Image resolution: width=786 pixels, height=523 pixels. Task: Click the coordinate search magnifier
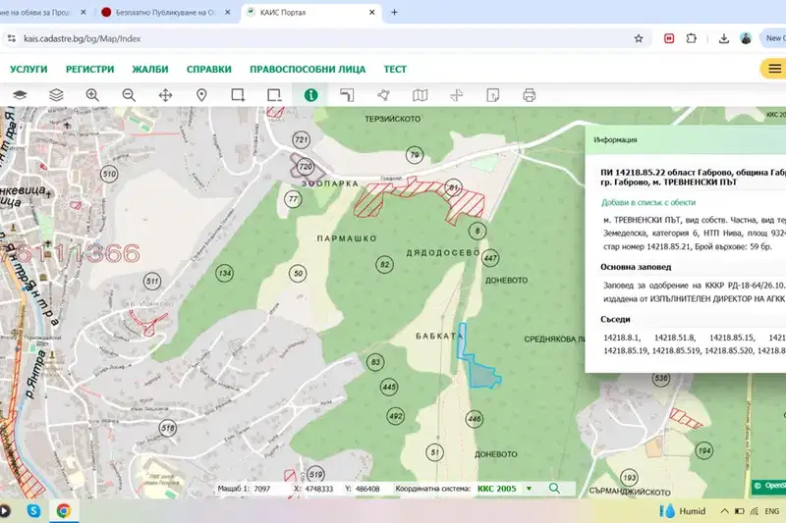click(554, 488)
